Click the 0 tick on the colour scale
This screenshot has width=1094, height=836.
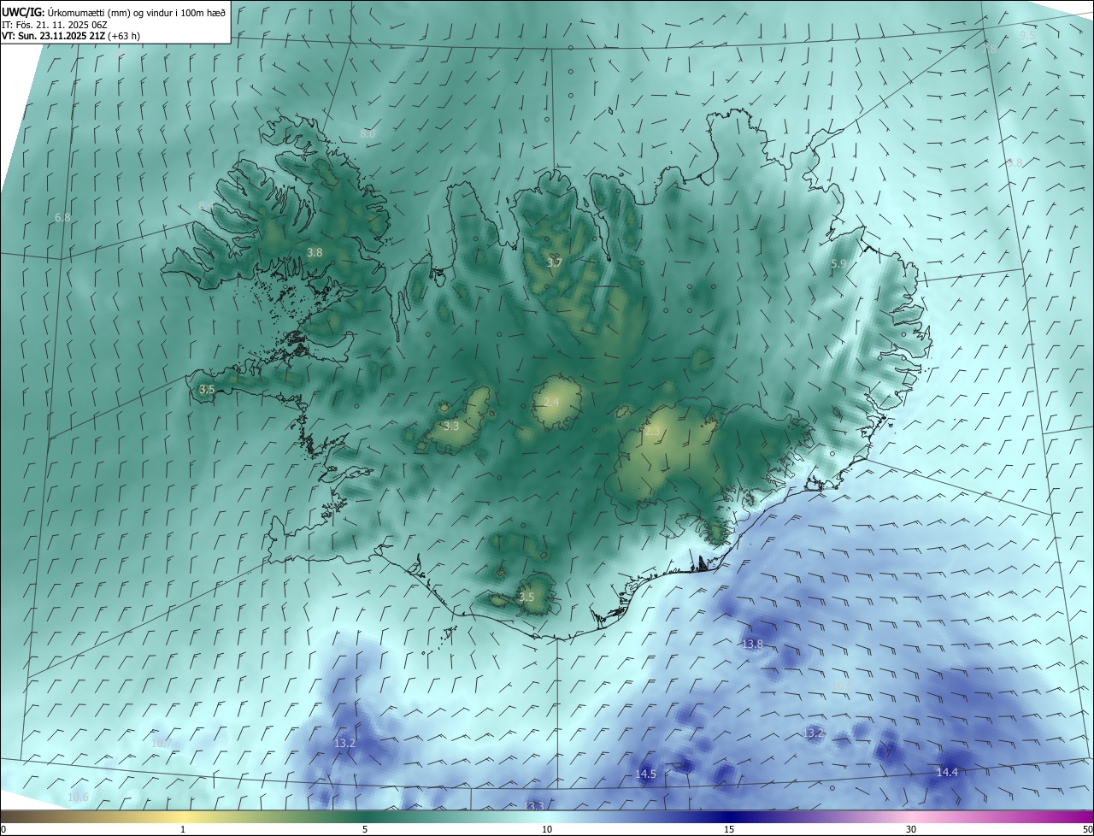[3, 829]
